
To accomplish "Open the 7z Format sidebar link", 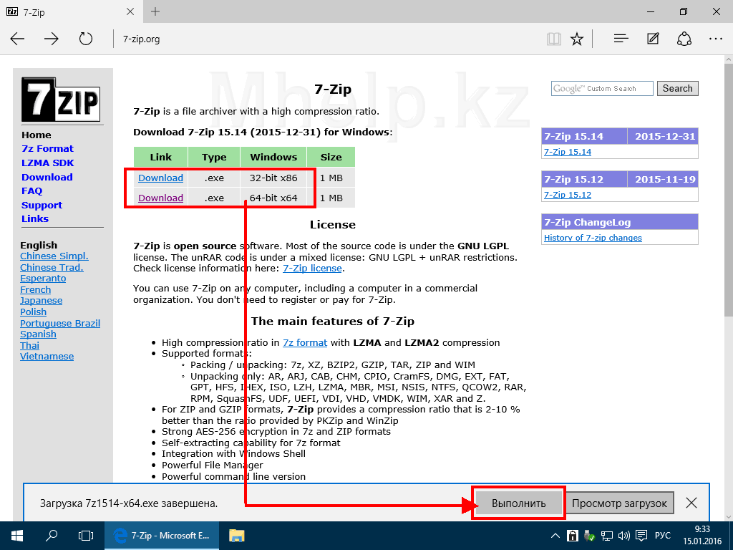I will click(47, 149).
